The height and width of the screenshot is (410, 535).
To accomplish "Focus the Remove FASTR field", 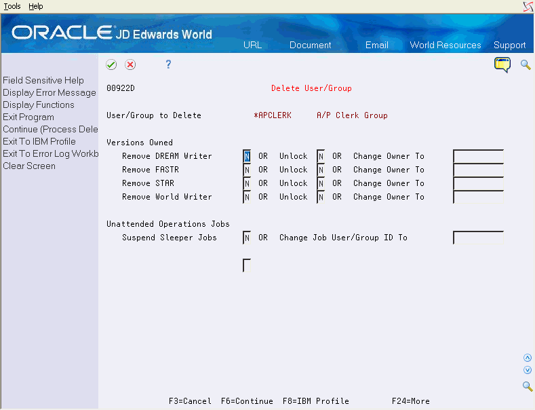I will coord(247,170).
